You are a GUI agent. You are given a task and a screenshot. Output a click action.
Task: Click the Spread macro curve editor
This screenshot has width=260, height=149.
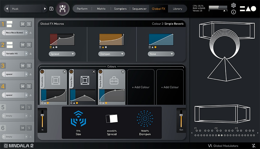(x=62, y=39)
